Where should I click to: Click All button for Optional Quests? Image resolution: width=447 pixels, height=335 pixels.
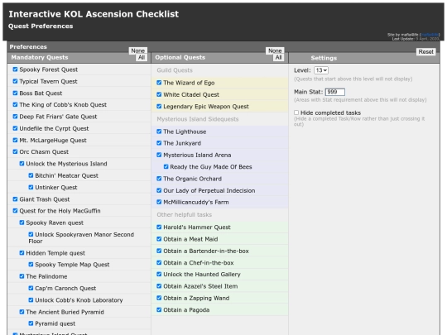pyautogui.click(x=278, y=58)
